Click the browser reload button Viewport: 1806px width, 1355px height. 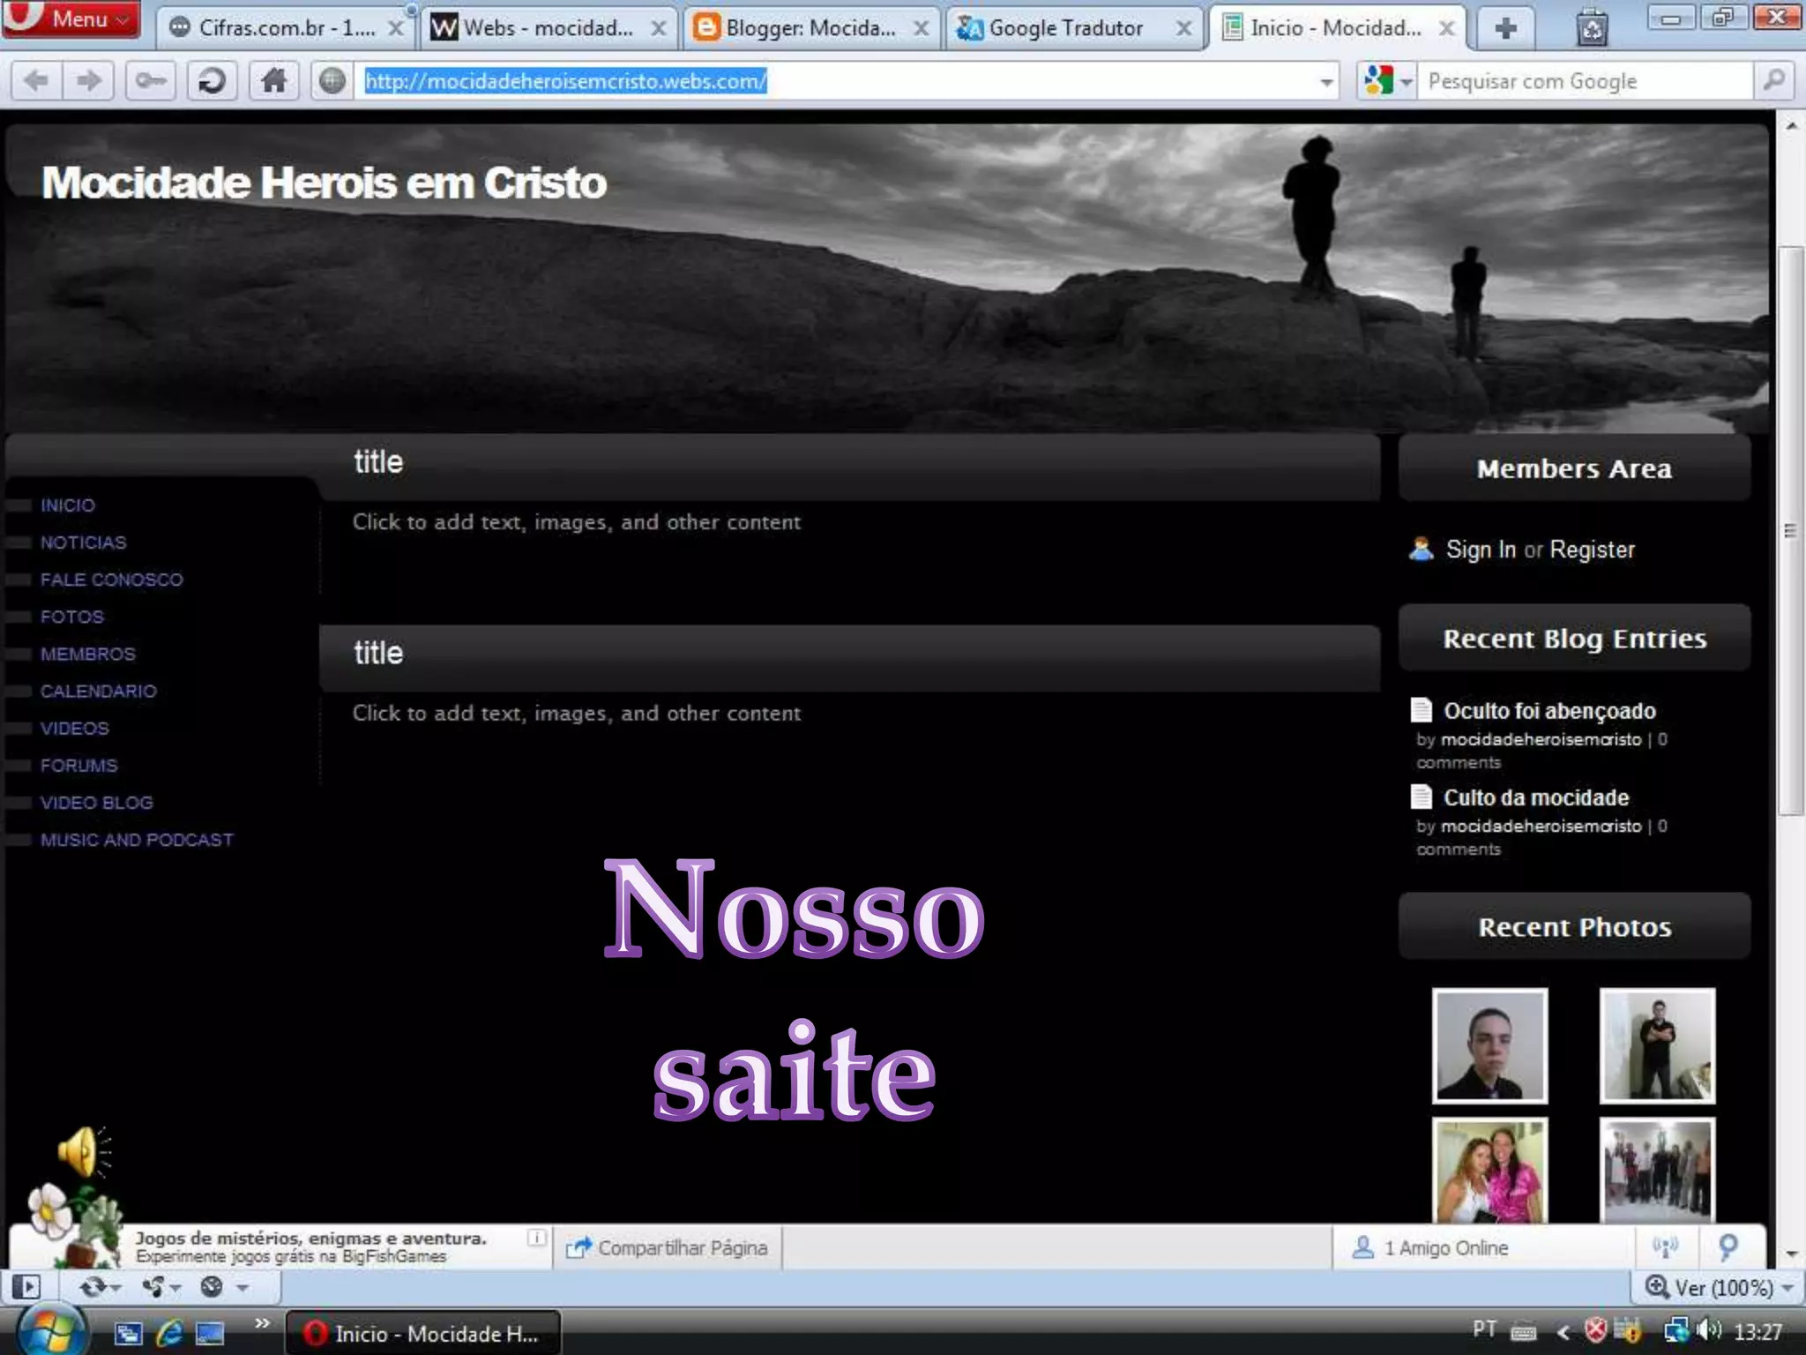[211, 81]
